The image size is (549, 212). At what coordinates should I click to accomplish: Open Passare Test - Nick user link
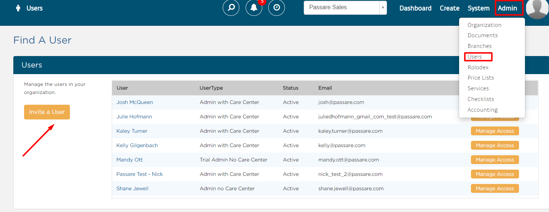click(139, 174)
